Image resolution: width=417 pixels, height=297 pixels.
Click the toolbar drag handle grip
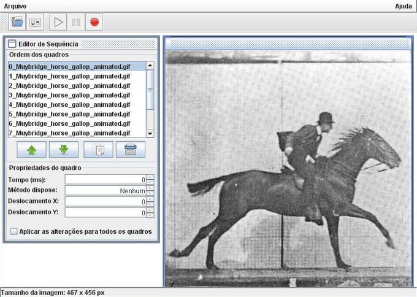tap(4, 22)
